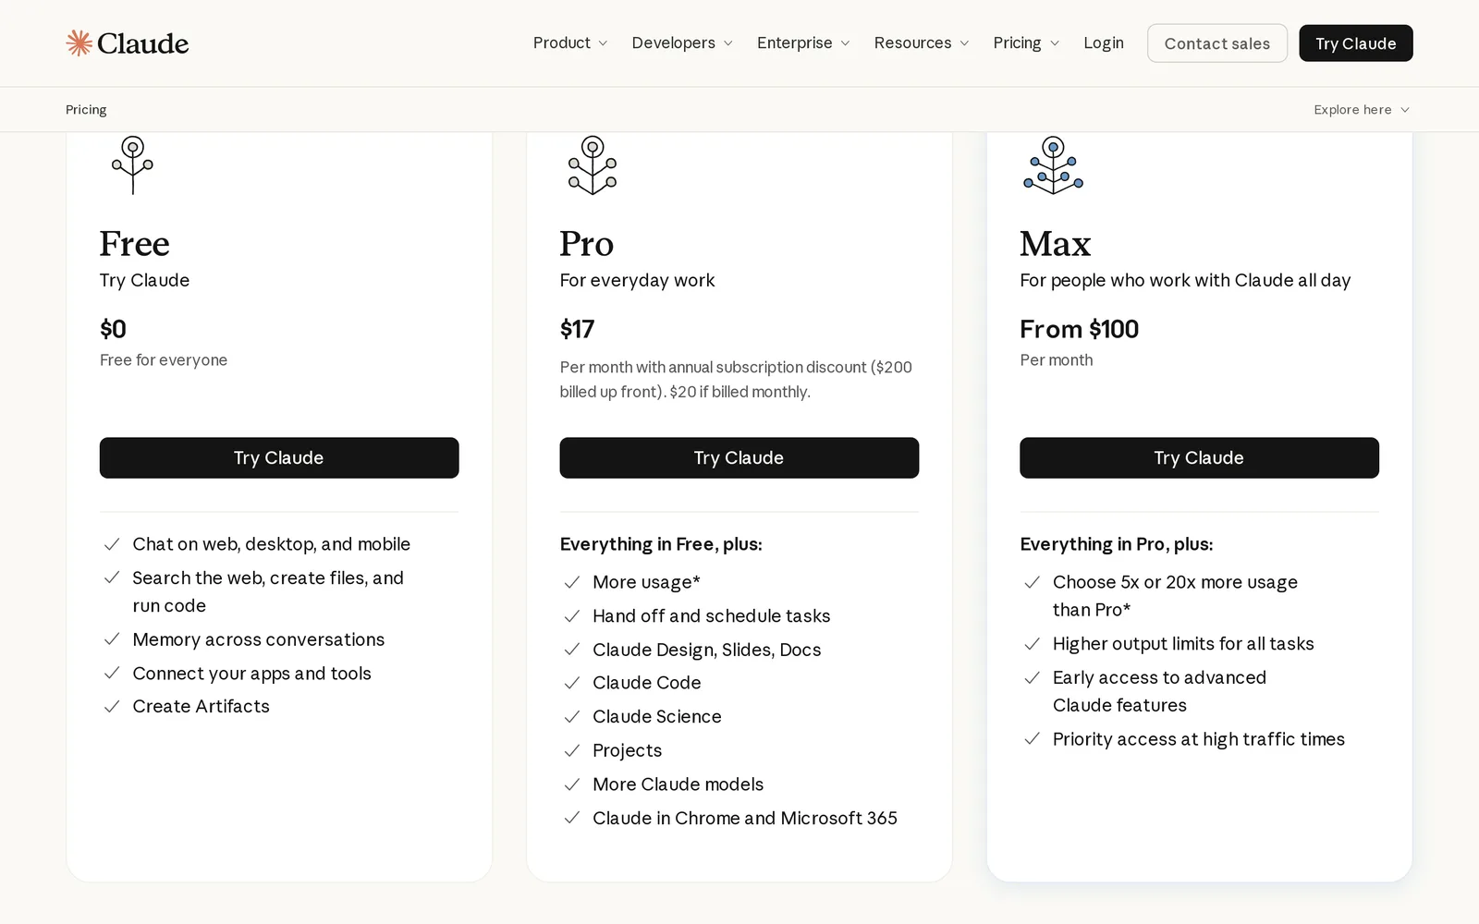Click checkmark beside More Claude models
Screen dimensions: 1479x924
pos(572,784)
